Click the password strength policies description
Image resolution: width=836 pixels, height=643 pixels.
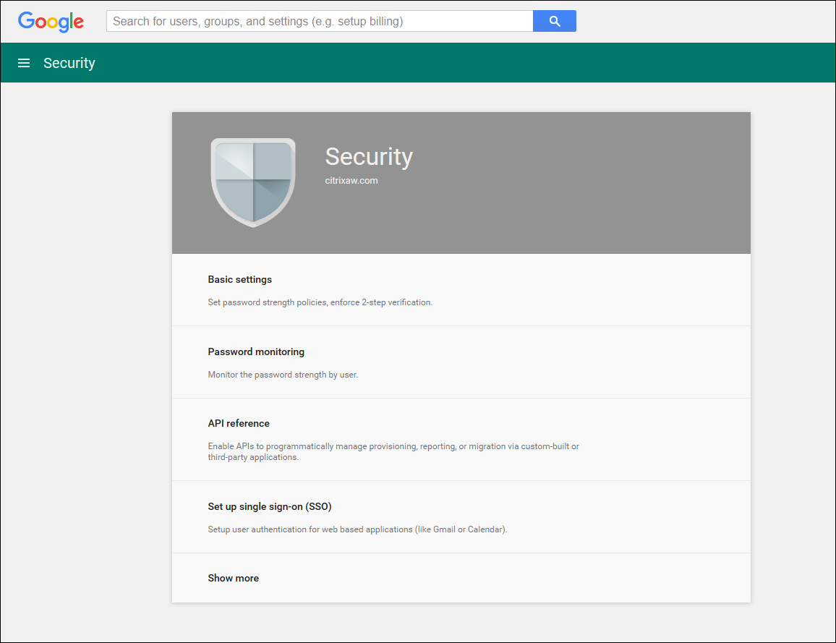tap(320, 302)
